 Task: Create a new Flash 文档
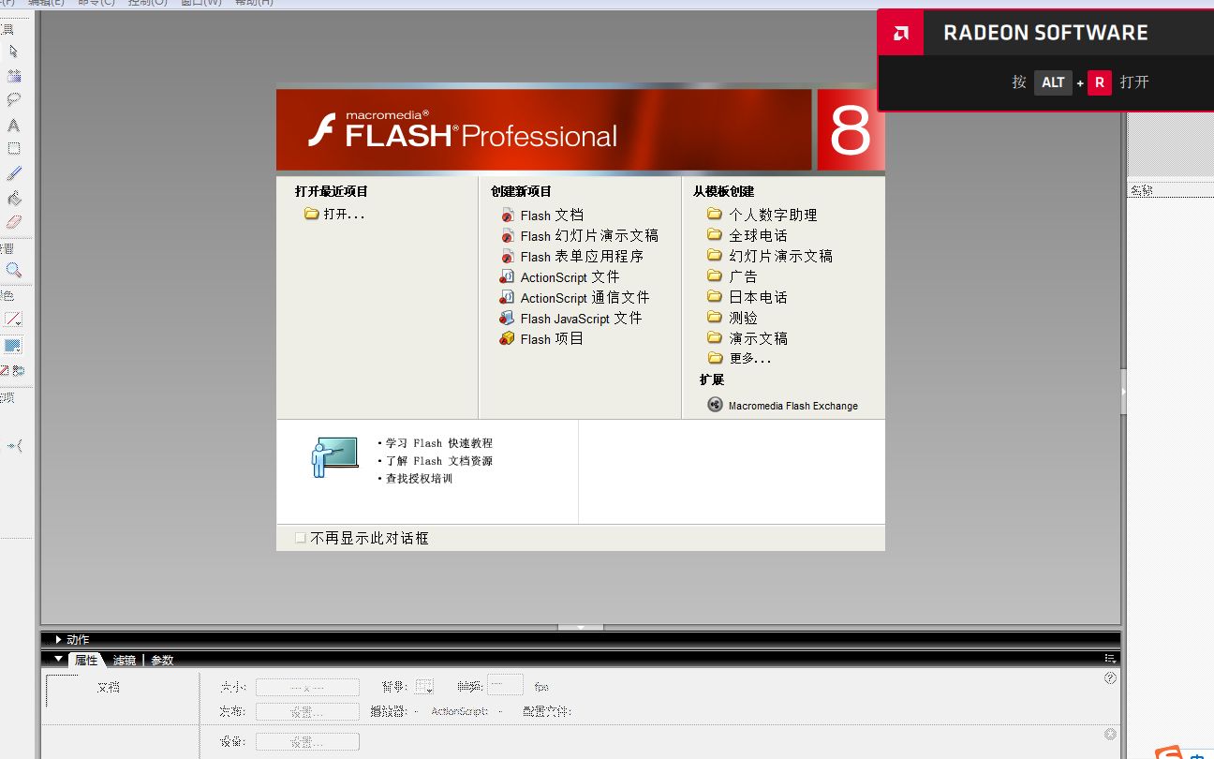(552, 215)
